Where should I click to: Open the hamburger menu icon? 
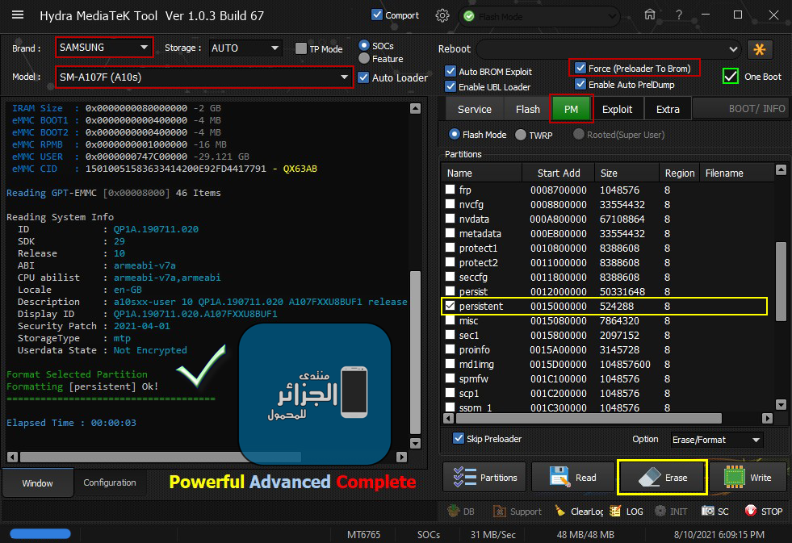click(18, 15)
